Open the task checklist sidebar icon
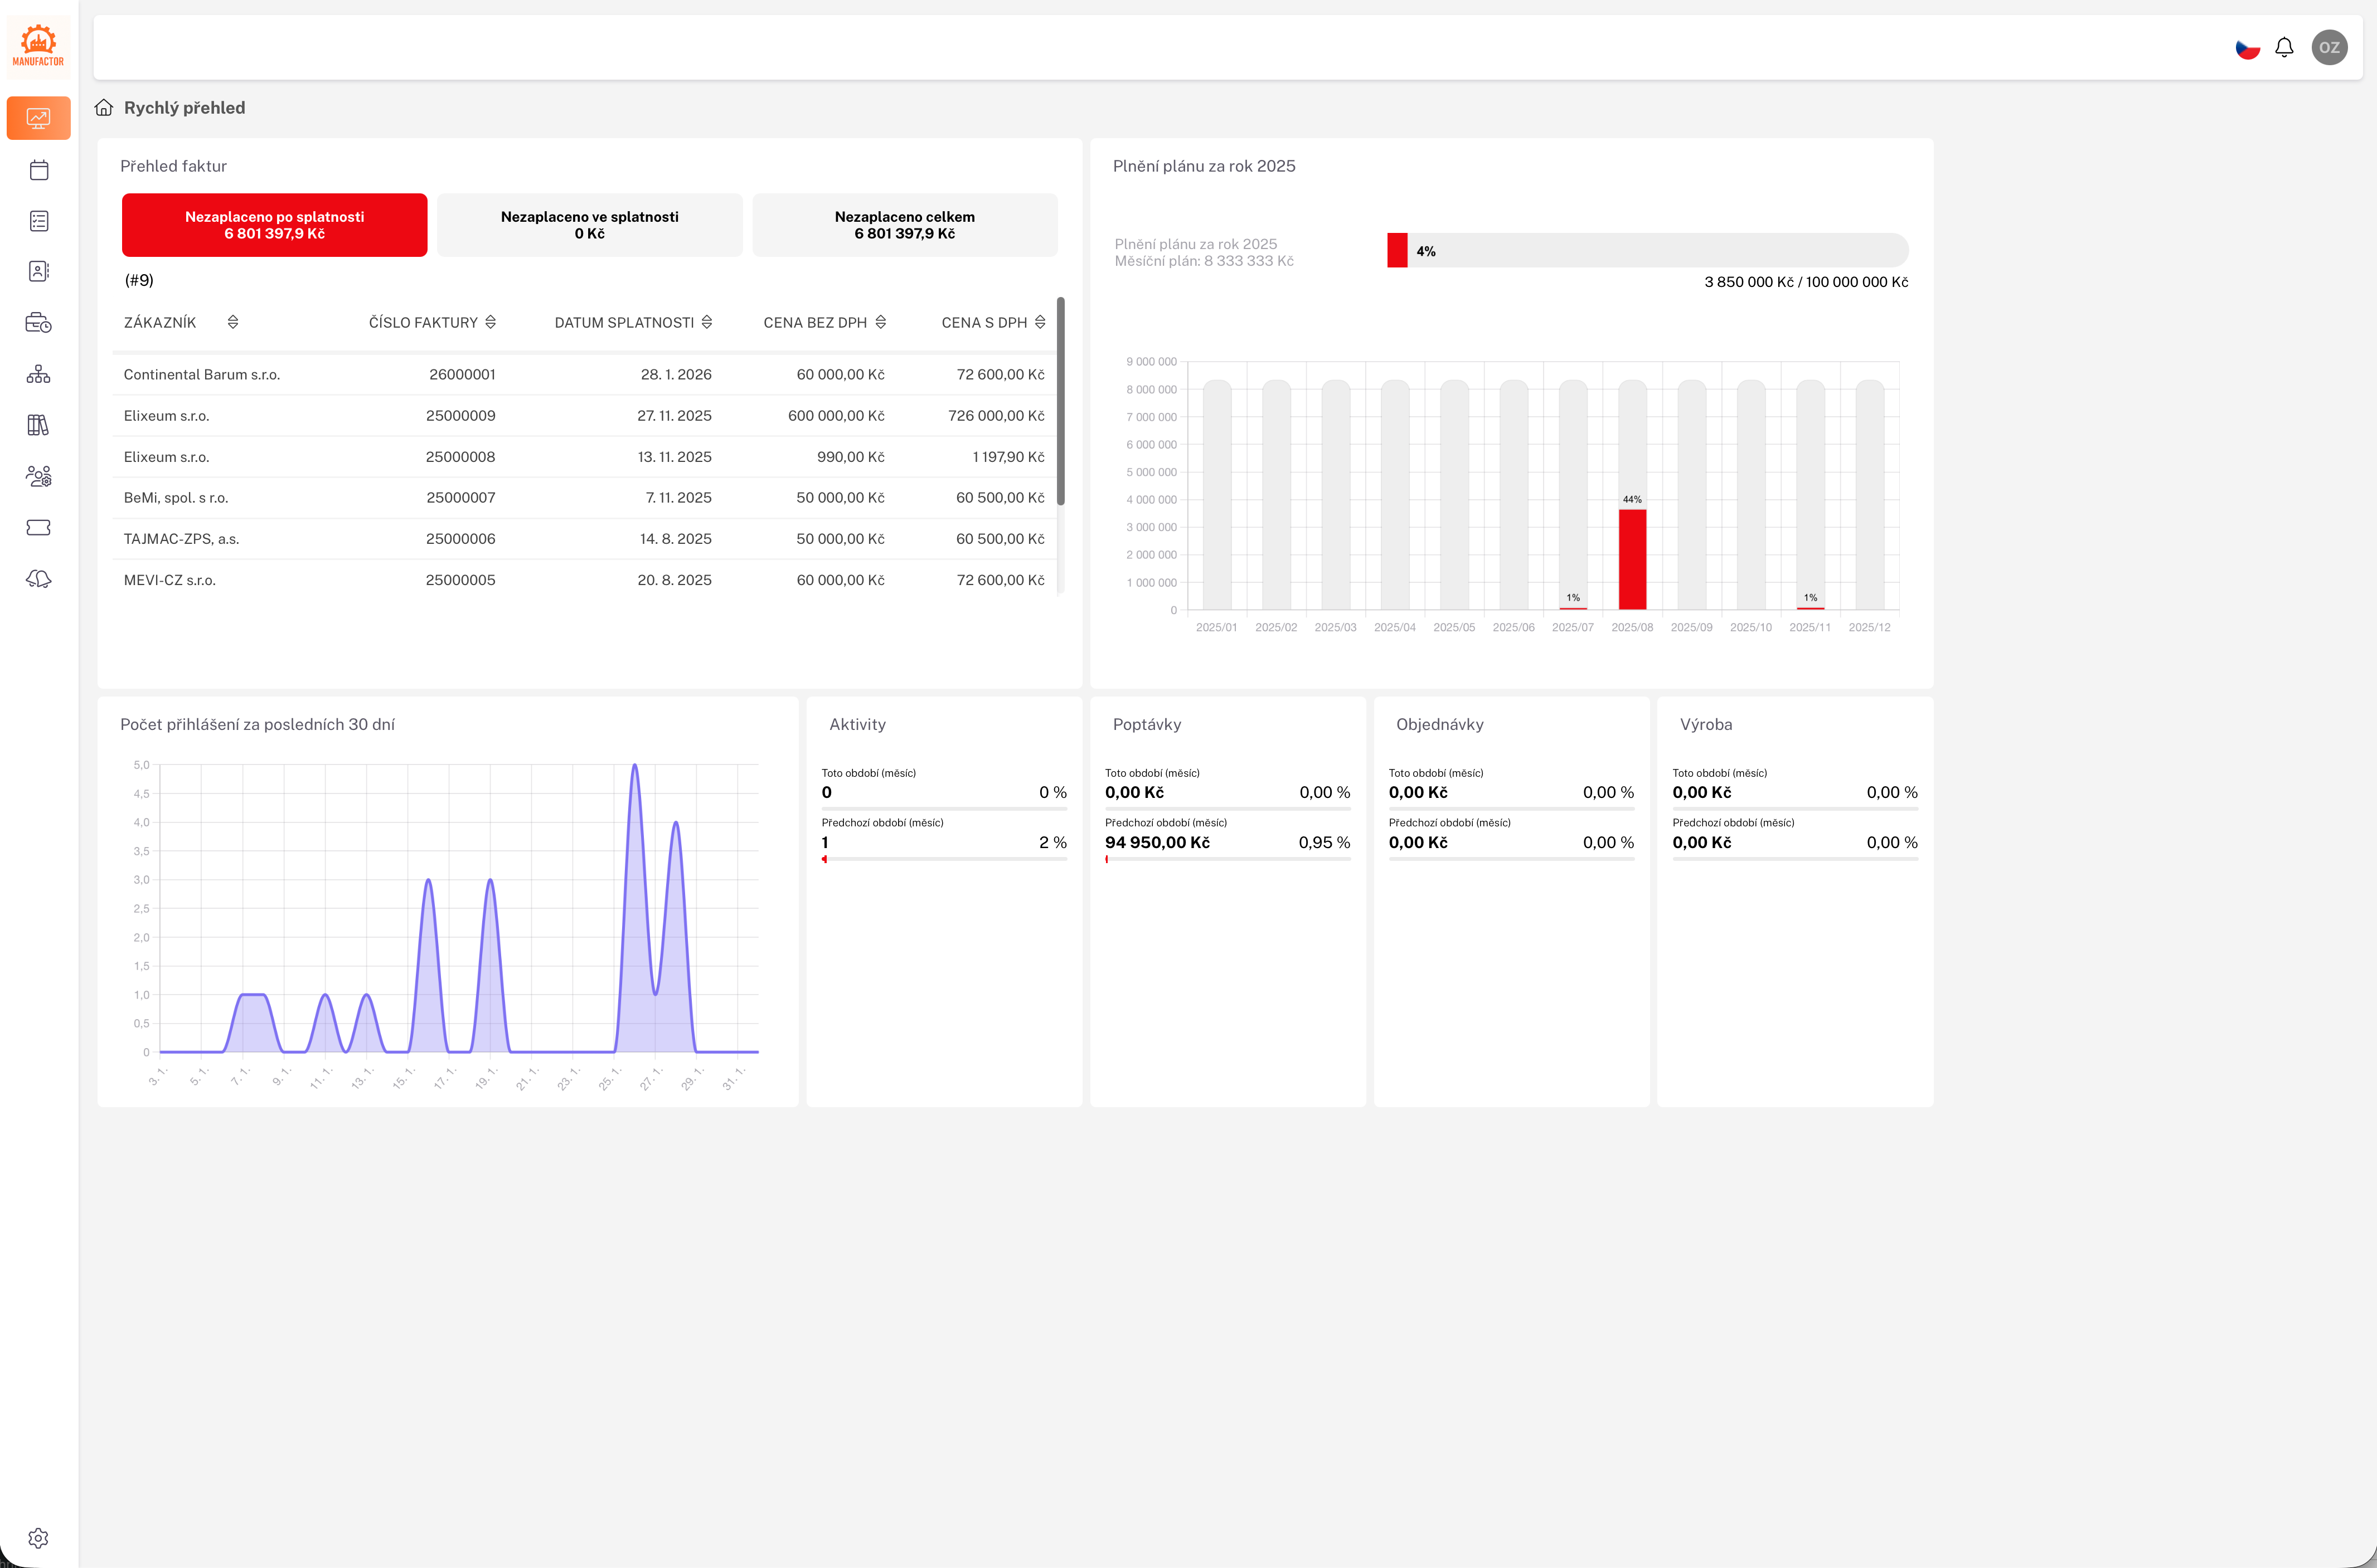 (38, 221)
